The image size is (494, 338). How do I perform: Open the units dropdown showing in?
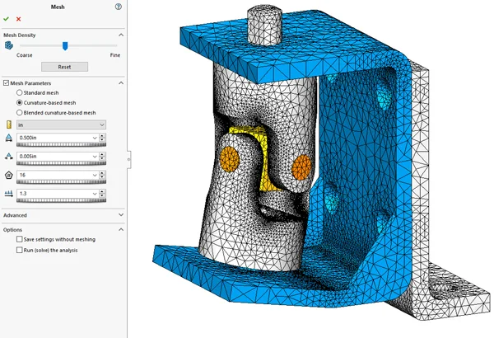(61, 124)
